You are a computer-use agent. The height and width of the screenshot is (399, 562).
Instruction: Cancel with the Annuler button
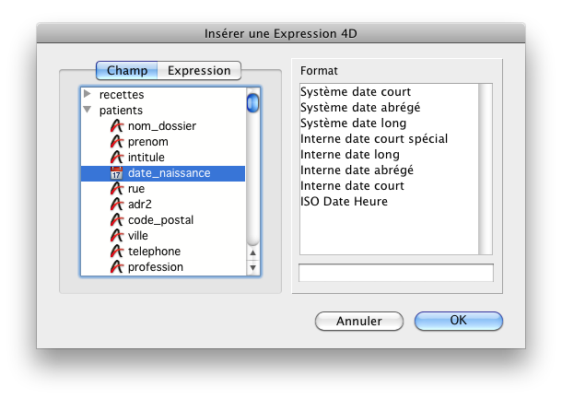(359, 321)
